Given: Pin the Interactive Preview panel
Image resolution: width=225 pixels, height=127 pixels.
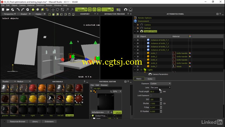Looking at the screenshot, I should 128,14.
